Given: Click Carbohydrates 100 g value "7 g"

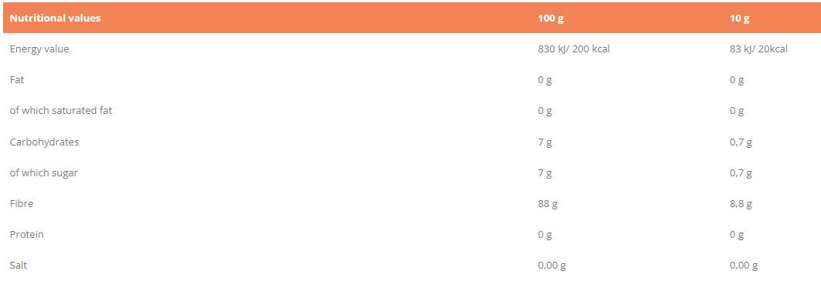Looking at the screenshot, I should [x=545, y=142].
